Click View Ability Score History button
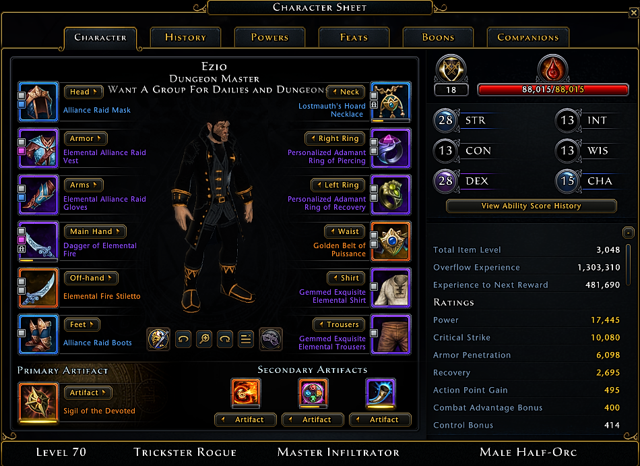 pos(531,206)
